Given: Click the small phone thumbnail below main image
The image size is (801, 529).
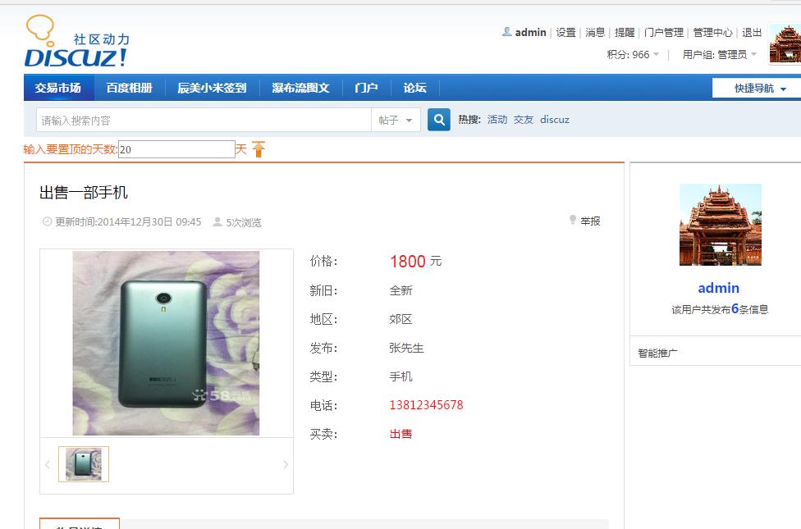Looking at the screenshot, I should (x=83, y=463).
